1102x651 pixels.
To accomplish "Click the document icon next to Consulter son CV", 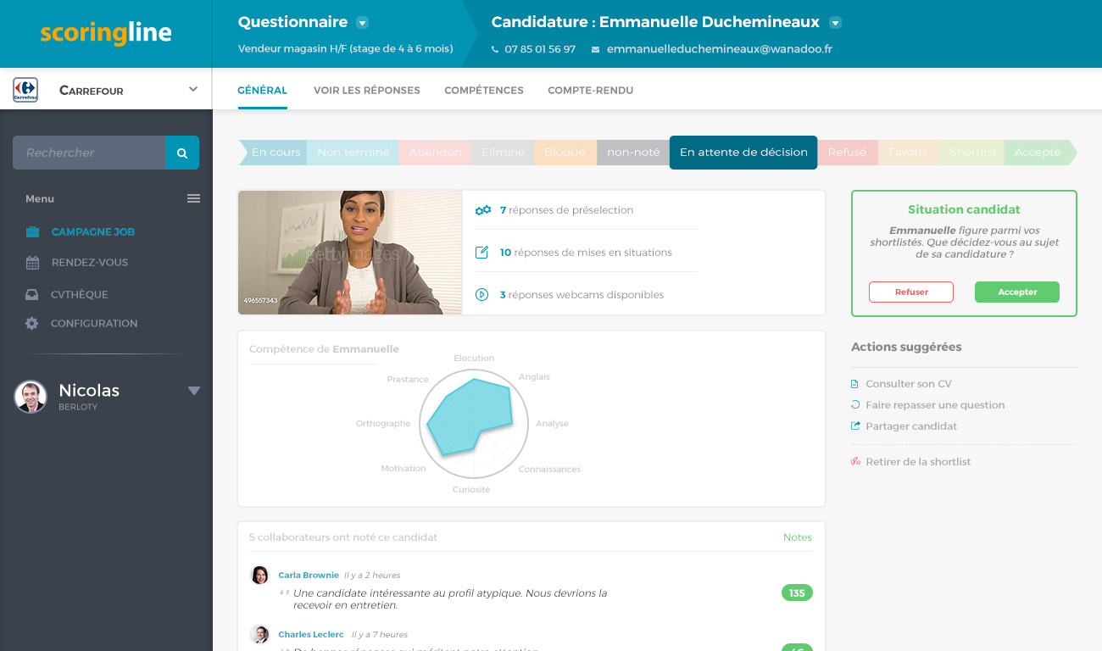I will (854, 384).
